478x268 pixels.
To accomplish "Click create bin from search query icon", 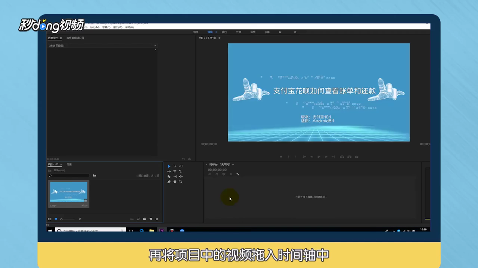I will pos(94,176).
